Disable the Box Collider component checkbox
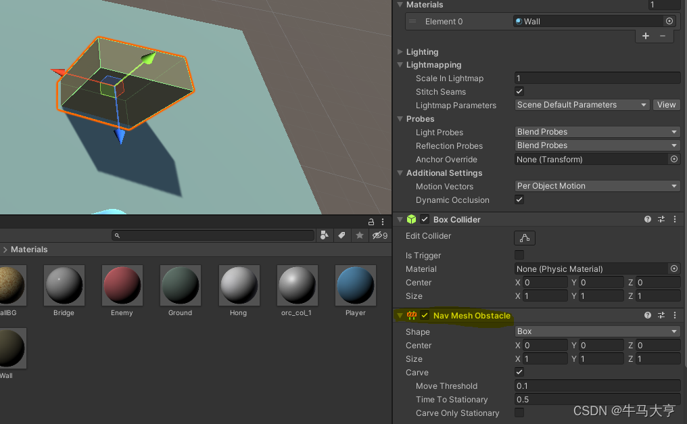The height and width of the screenshot is (424, 687). coord(425,219)
